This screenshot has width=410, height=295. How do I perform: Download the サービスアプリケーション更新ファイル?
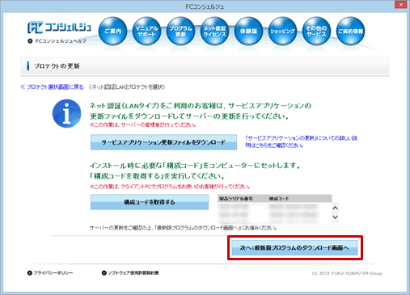[163, 142]
